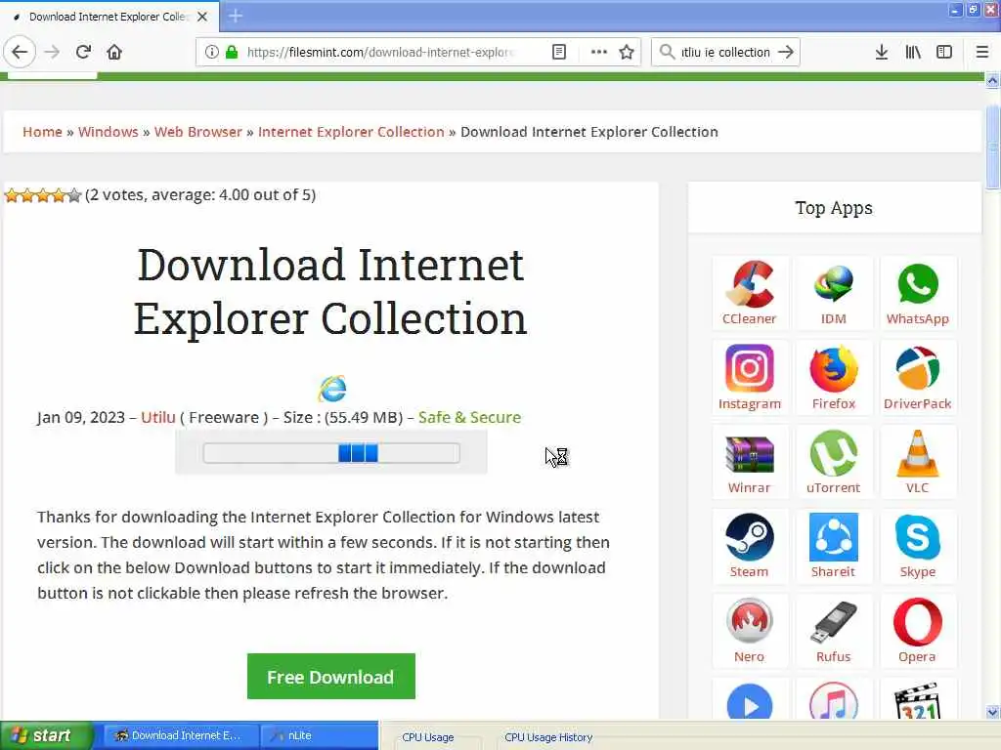
Task: Open IDM in Top Apps
Action: point(833,293)
